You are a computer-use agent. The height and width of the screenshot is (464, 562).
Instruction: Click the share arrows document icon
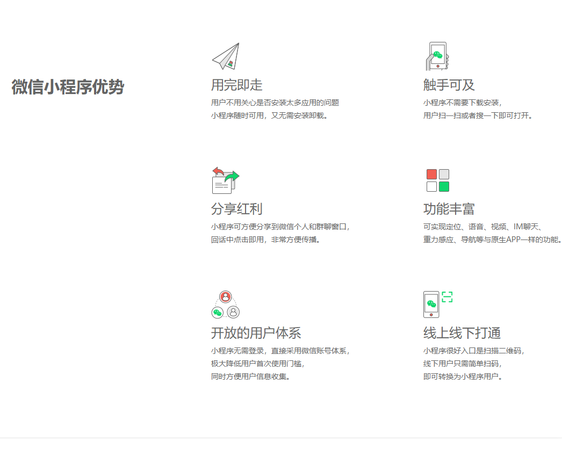click(x=225, y=180)
